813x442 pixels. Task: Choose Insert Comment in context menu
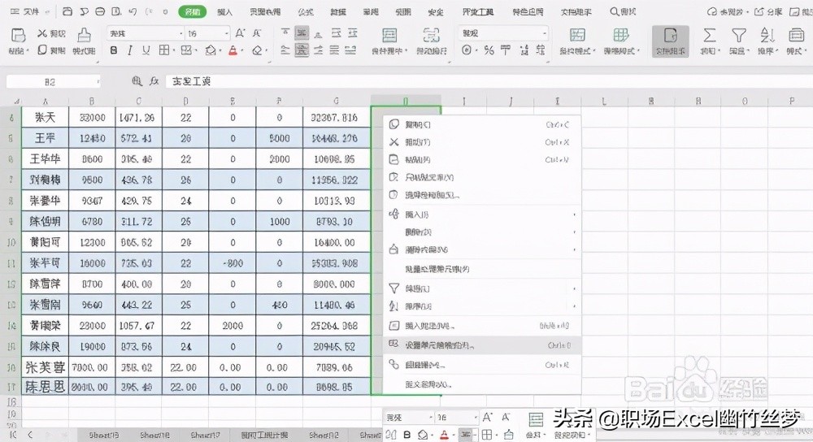[481, 326]
